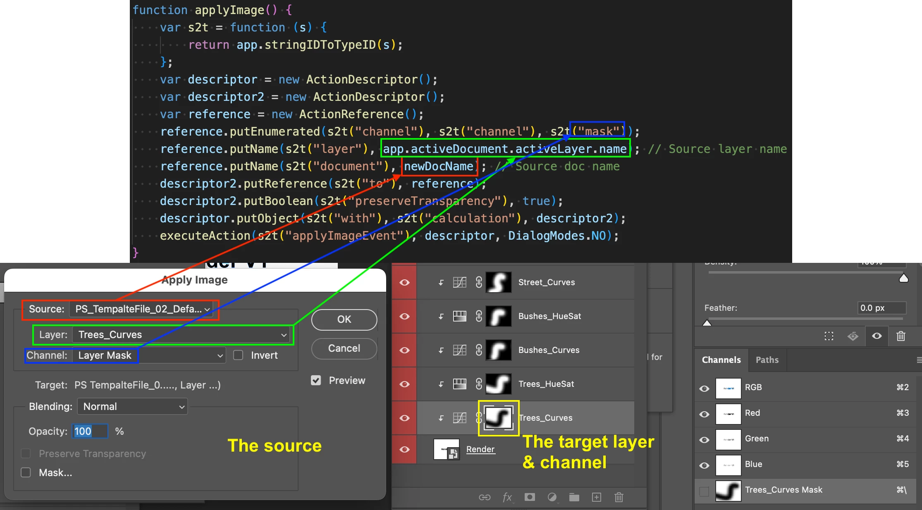Cancel the Apply Image dialog
Viewport: 922px width, 510px height.
pyautogui.click(x=344, y=348)
